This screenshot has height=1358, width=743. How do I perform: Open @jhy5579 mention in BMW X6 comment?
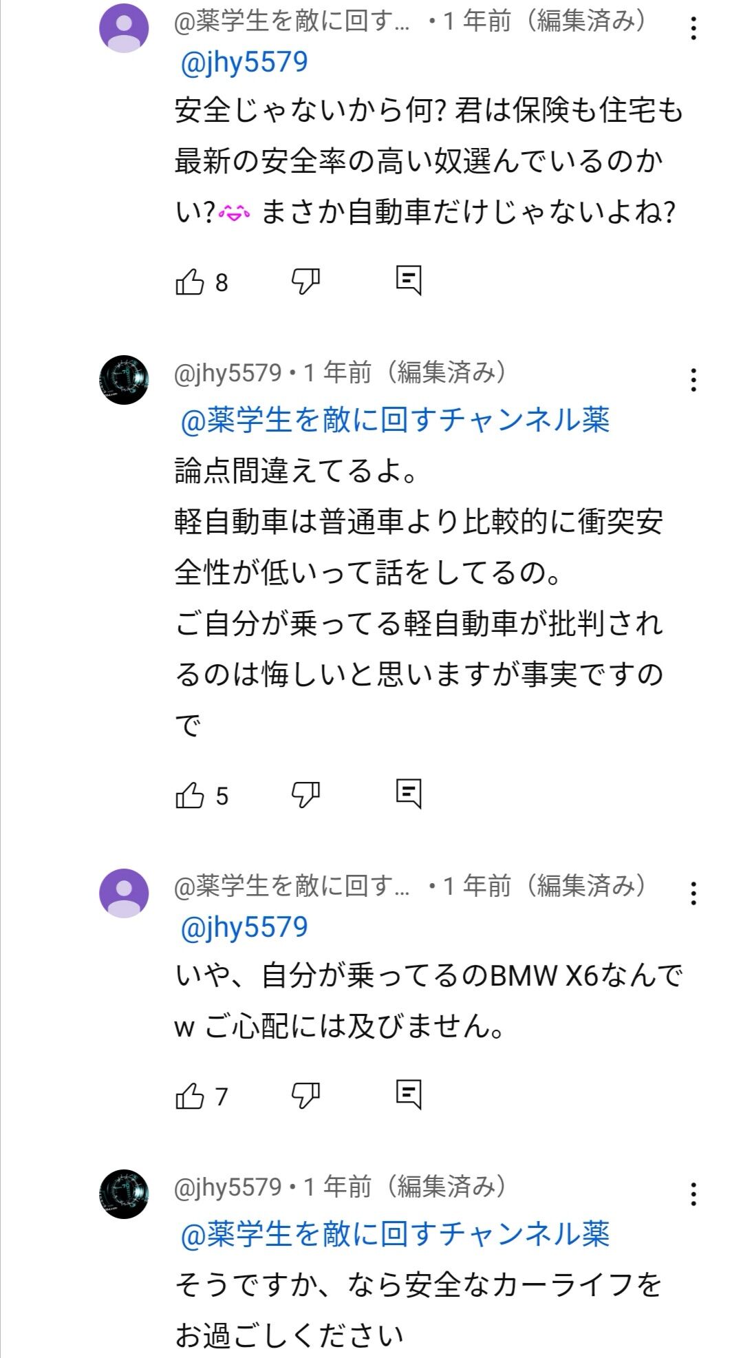click(x=244, y=927)
